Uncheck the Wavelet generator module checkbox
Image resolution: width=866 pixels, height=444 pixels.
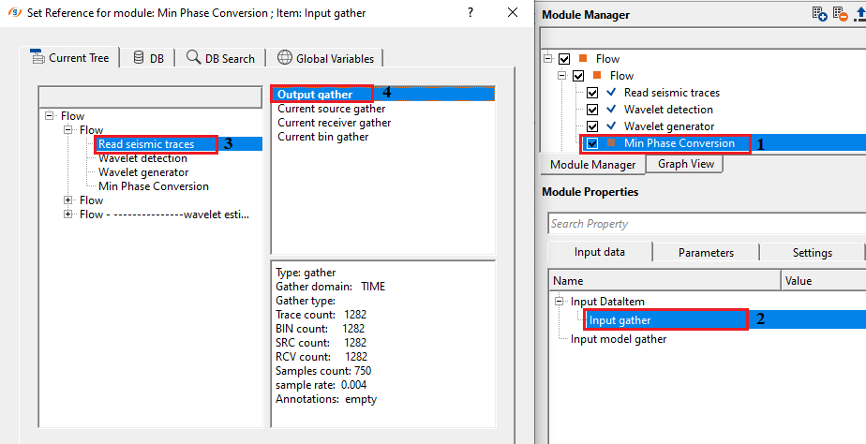point(592,126)
